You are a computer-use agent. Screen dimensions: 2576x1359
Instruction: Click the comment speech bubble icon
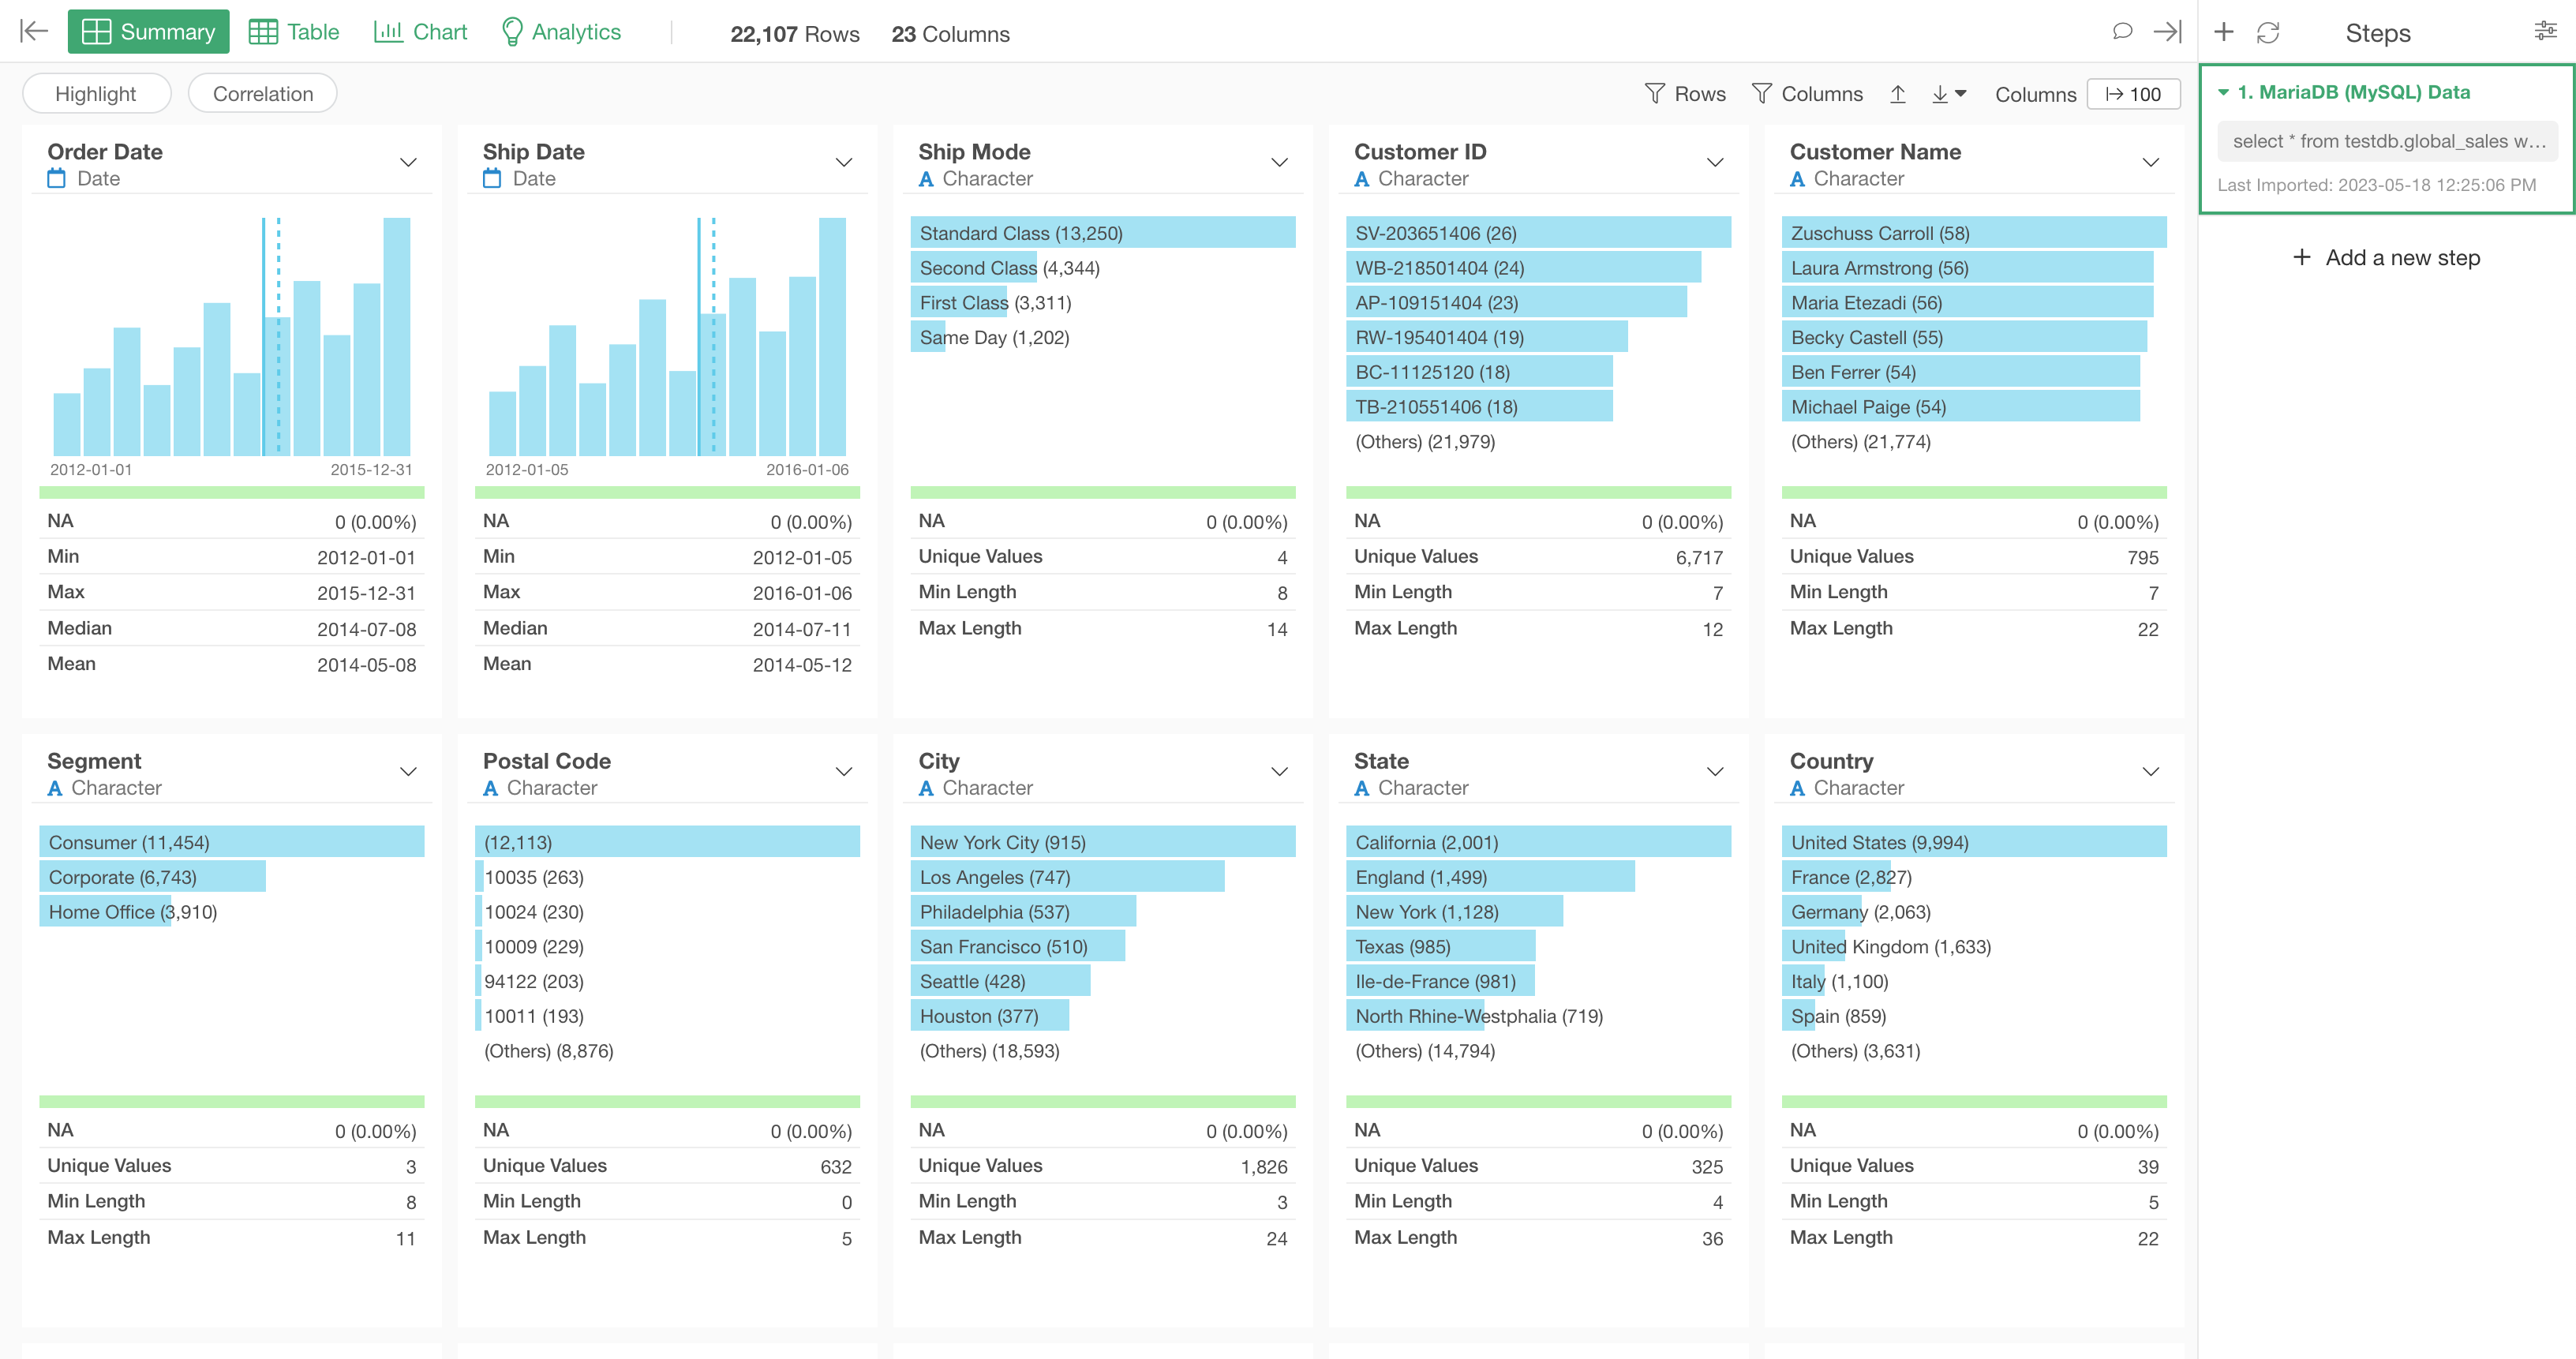click(x=2122, y=32)
